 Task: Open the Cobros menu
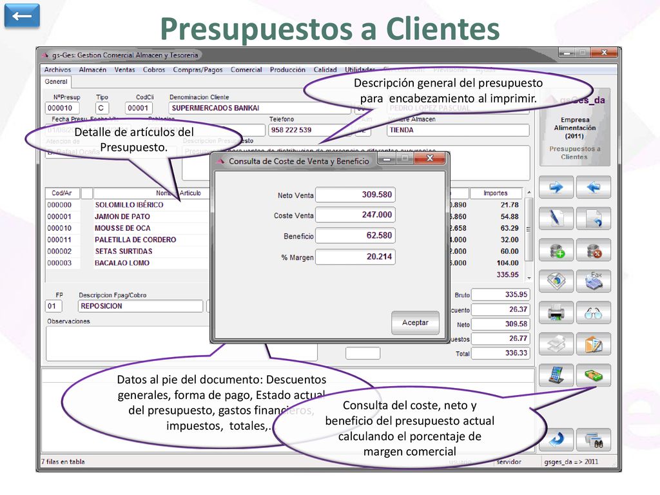tap(154, 70)
